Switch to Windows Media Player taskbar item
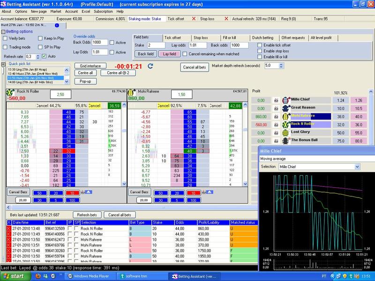 pyautogui.click(x=90, y=276)
